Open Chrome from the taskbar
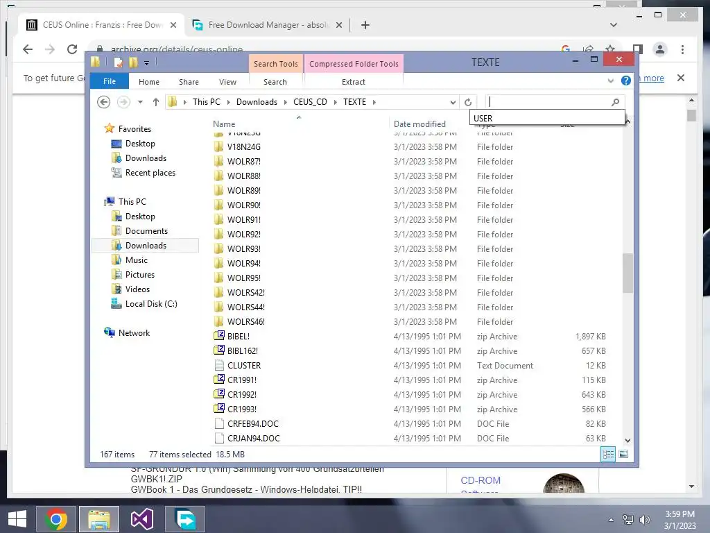Screen dimensions: 710x533 [x=55, y=519]
